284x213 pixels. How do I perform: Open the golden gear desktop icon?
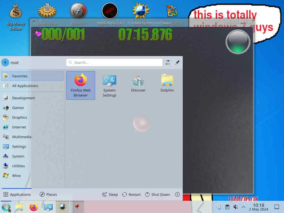(x=47, y=14)
